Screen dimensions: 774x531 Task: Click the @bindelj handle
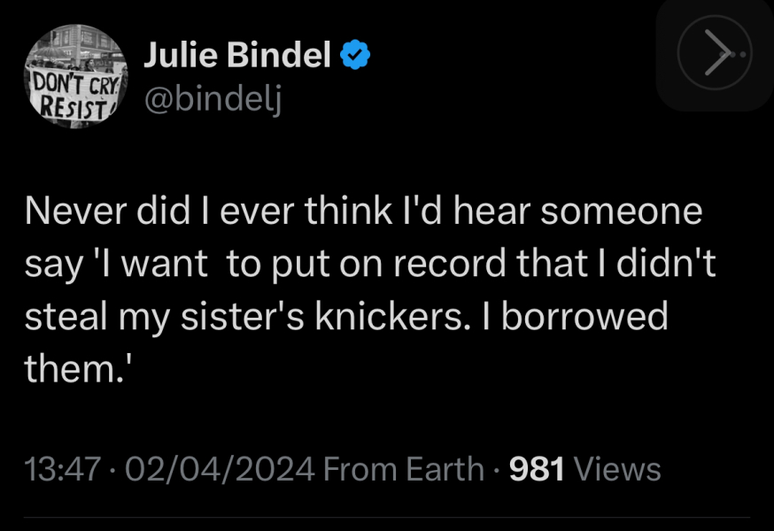pos(213,99)
